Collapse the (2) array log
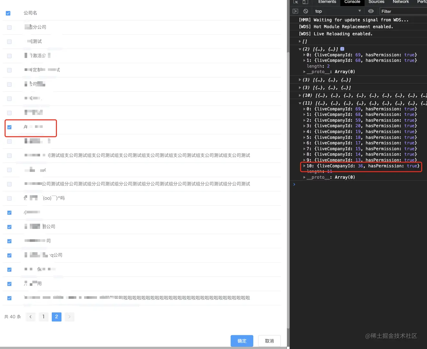This screenshot has height=349, width=427. click(x=300, y=49)
